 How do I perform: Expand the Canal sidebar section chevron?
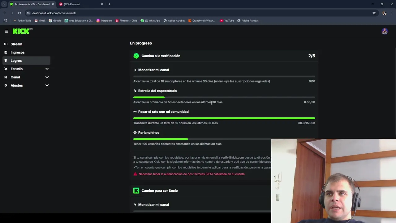pos(47,77)
